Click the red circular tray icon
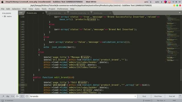Screen dimensions: 182x102 click(x=169, y=2)
